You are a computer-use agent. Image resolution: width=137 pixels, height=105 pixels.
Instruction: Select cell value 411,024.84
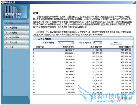[x=97, y=50]
